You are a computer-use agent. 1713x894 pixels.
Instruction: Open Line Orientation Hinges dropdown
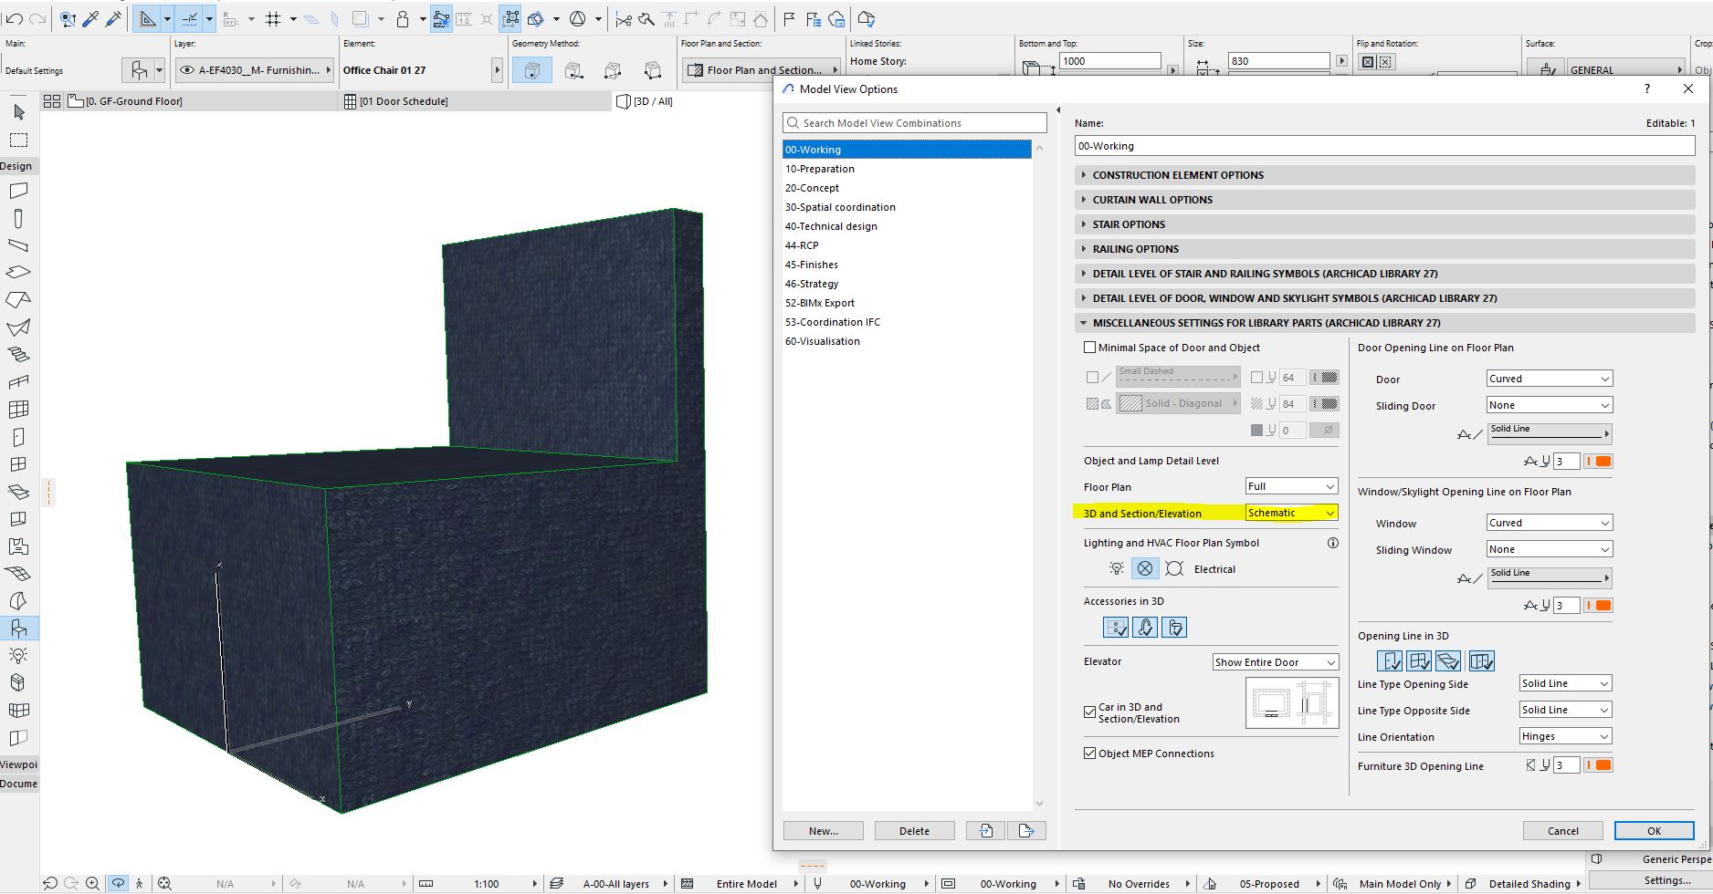click(x=1566, y=736)
